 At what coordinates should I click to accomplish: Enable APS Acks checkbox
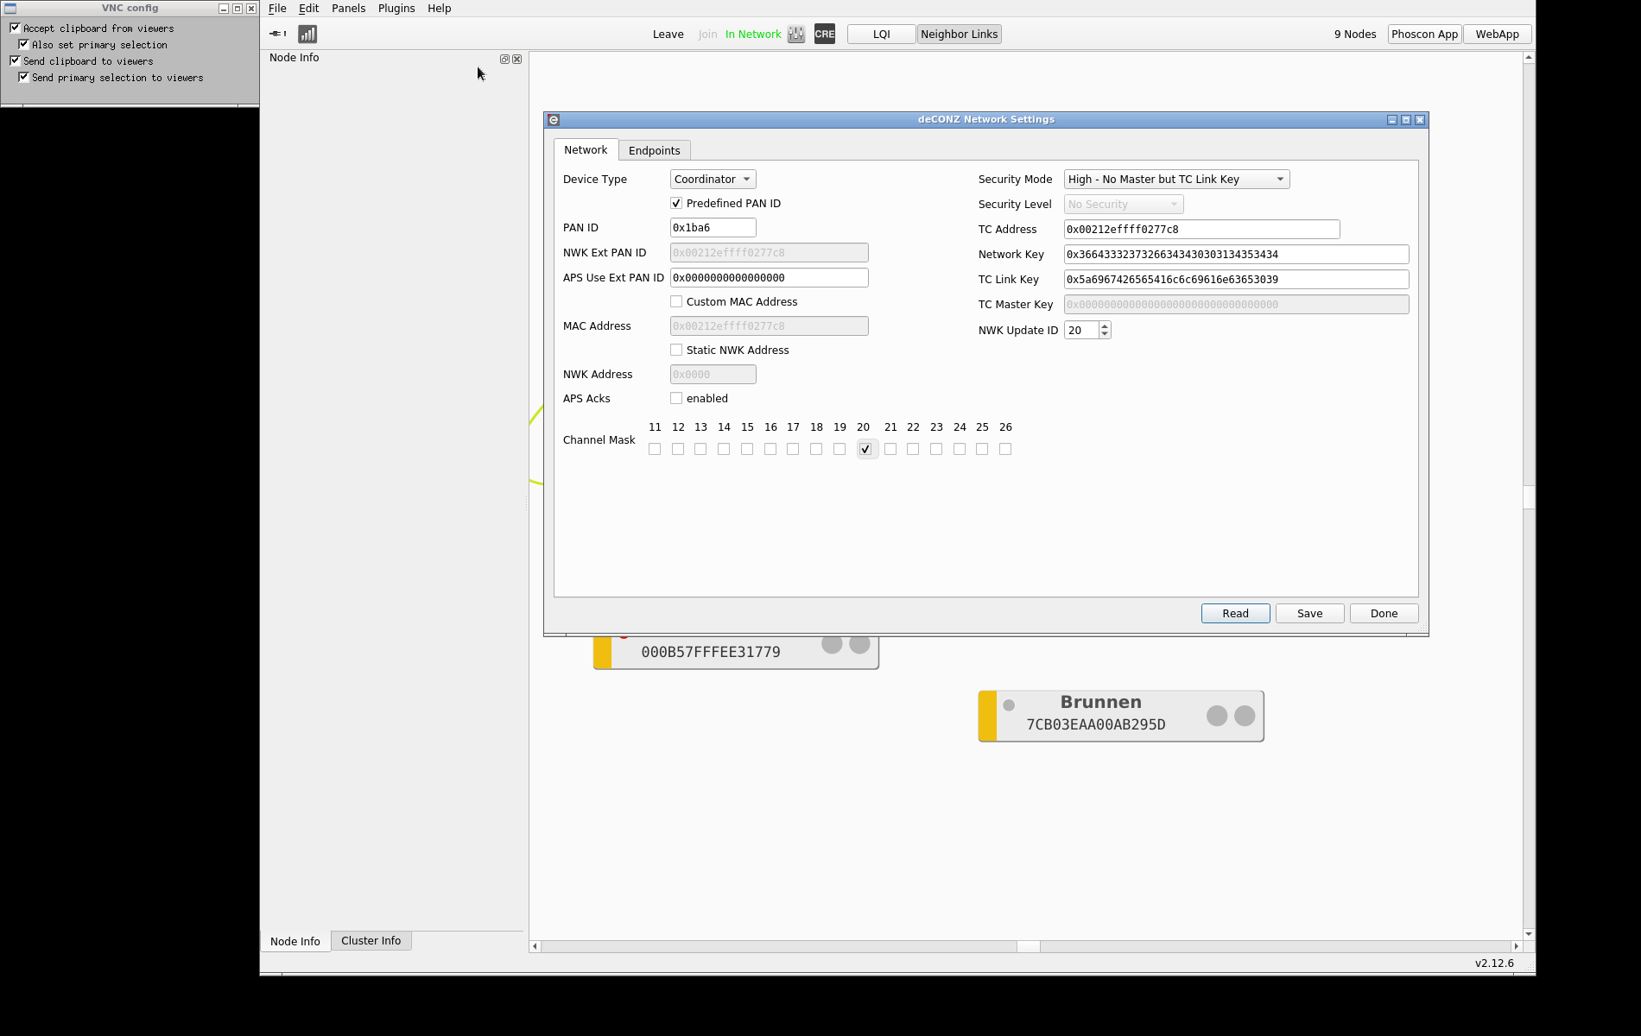point(676,399)
